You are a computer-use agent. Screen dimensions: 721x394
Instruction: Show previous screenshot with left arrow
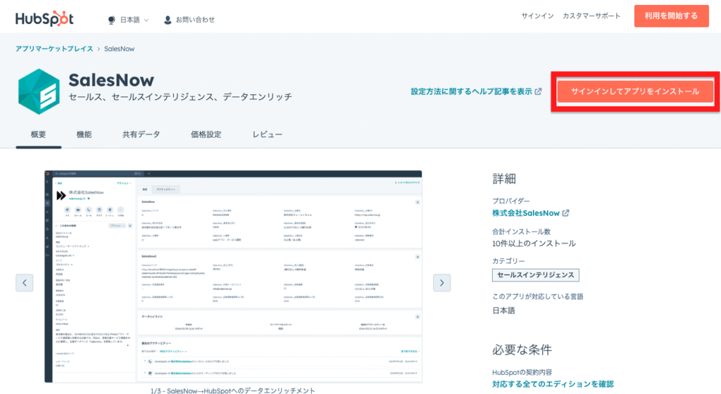coord(25,283)
